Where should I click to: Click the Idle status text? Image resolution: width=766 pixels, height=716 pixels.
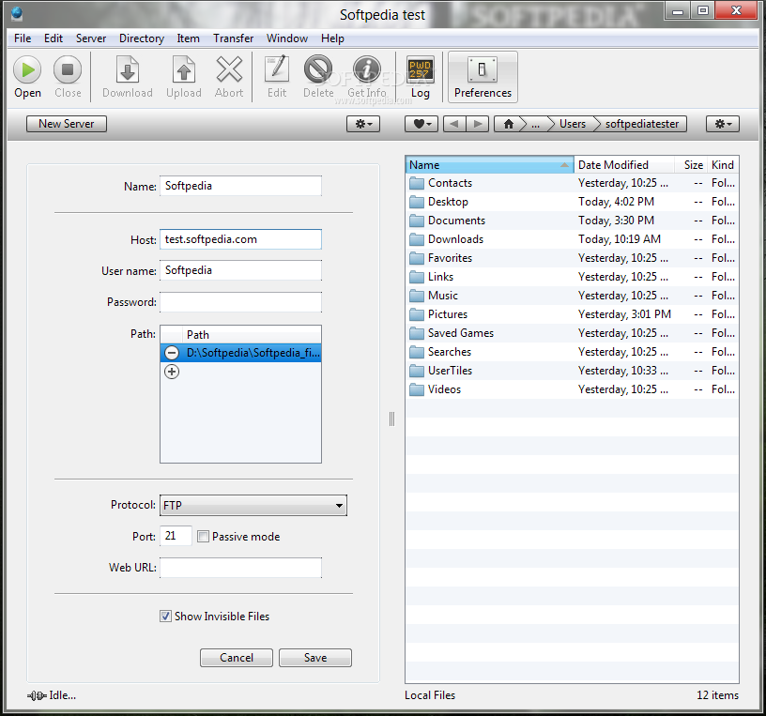62,695
